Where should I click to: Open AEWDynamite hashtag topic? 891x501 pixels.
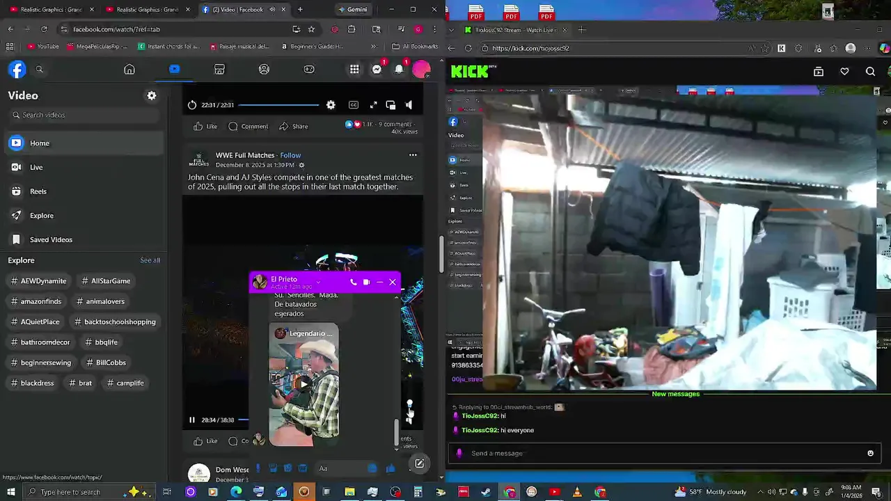(x=39, y=281)
